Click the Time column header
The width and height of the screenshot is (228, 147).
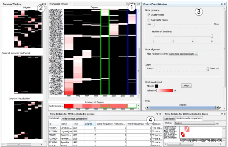tap(78, 124)
